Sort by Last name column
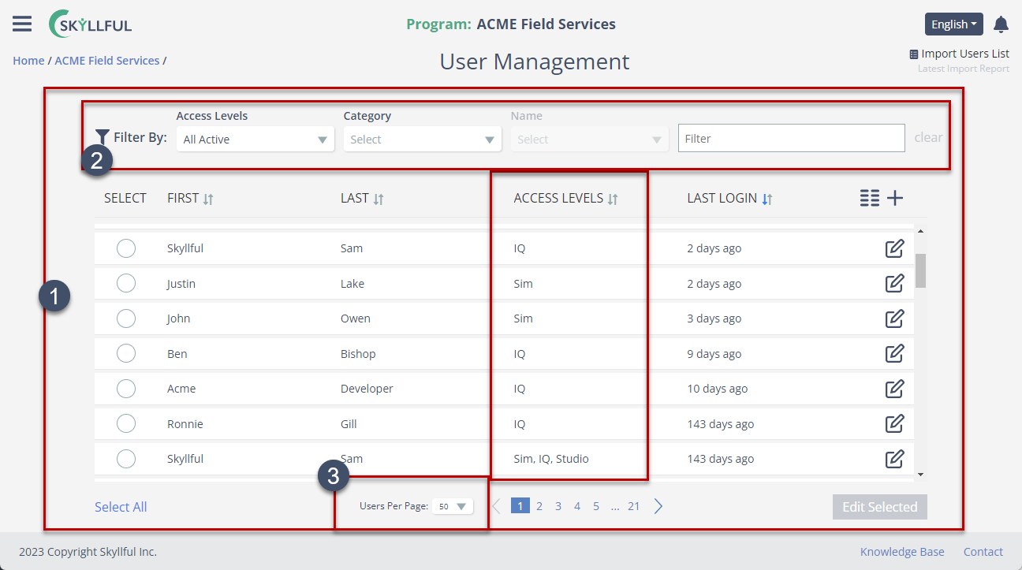 coord(379,199)
